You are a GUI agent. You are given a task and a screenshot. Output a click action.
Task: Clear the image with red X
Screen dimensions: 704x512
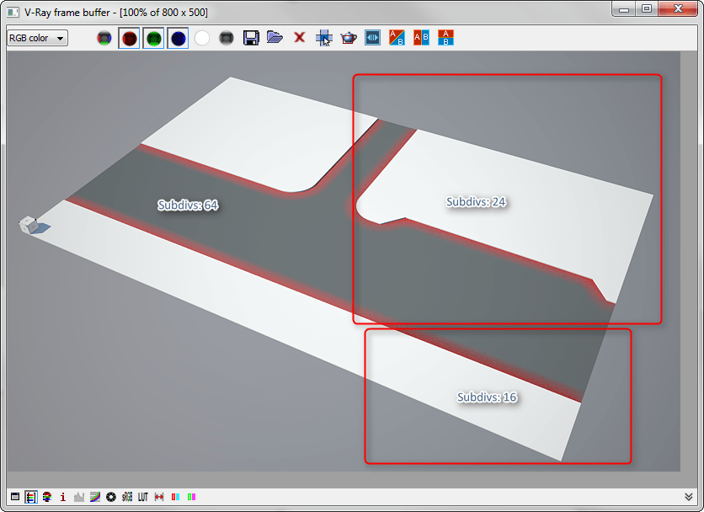coord(300,37)
